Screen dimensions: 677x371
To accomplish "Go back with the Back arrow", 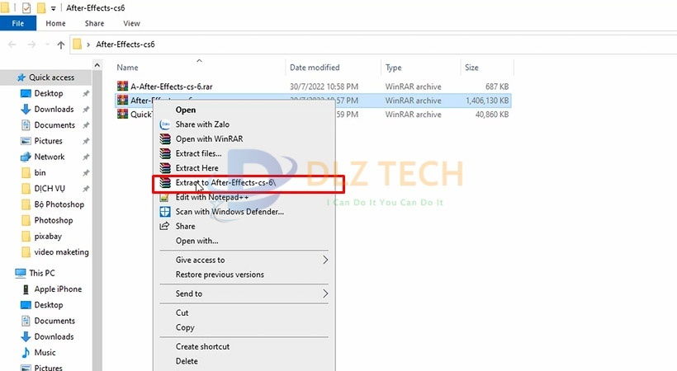I will point(12,45).
